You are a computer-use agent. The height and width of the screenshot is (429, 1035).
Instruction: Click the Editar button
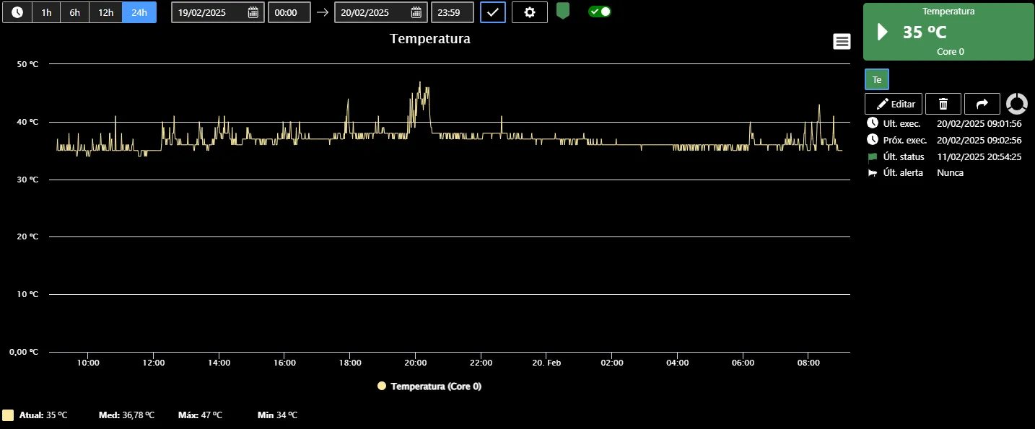[x=894, y=104]
